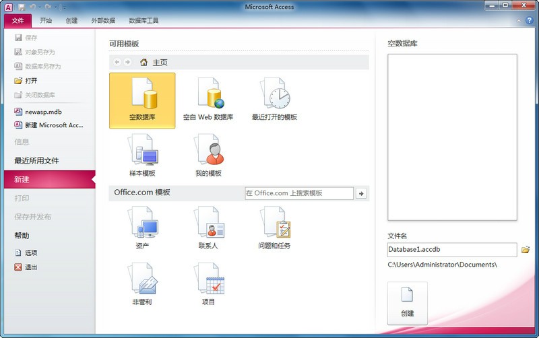539x338 pixels.
Task: Click 打开 open in the sidebar
Action: pos(26,81)
